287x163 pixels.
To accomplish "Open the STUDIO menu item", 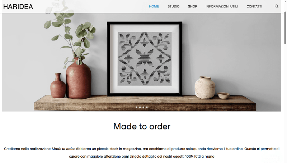I will point(173,6).
